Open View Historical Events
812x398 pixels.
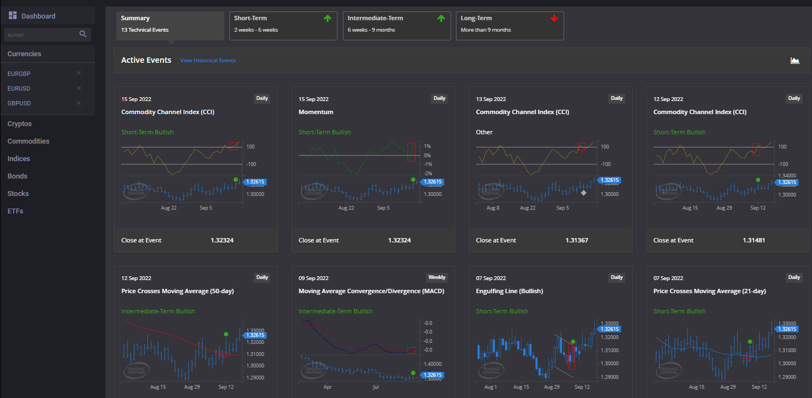pyautogui.click(x=208, y=60)
